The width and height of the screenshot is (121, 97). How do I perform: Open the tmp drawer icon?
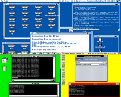pyautogui.click(x=12, y=31)
